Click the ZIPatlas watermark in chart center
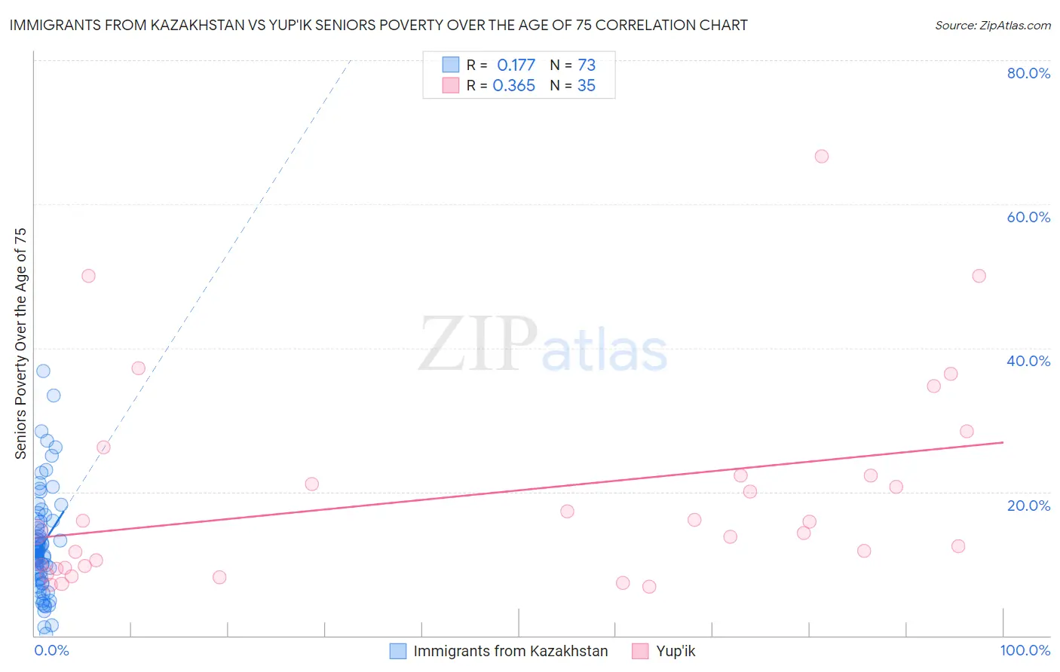 coord(543,345)
